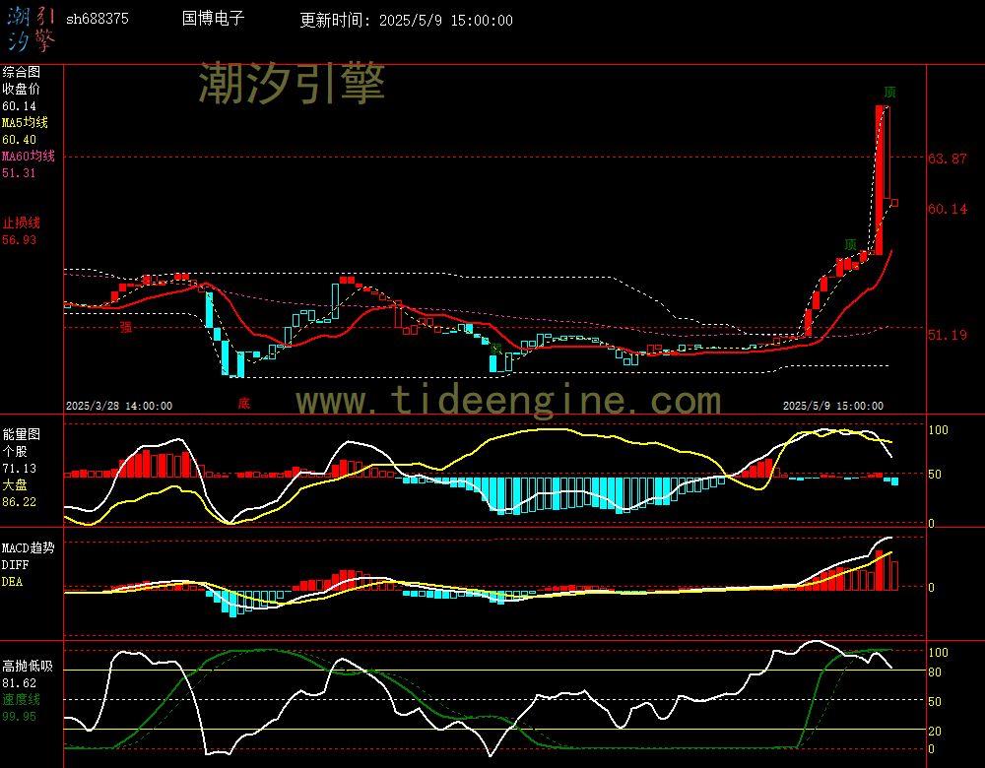
Task: Select the 高抛低吸 panel label
Action: tap(29, 666)
